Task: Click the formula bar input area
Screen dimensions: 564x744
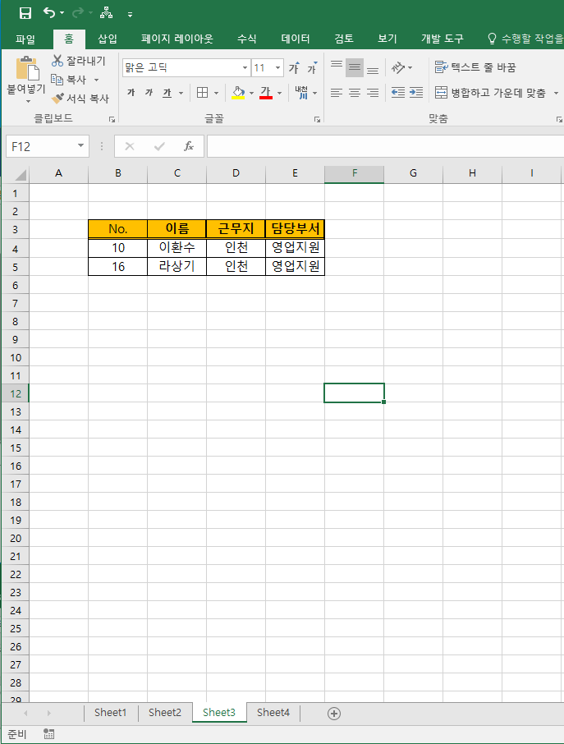Action: tap(385, 146)
